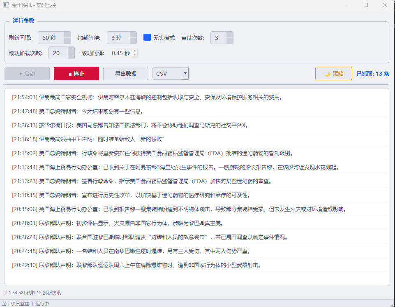
Task: Maximize the 金十快讯 window
Action: (x=366, y=5)
